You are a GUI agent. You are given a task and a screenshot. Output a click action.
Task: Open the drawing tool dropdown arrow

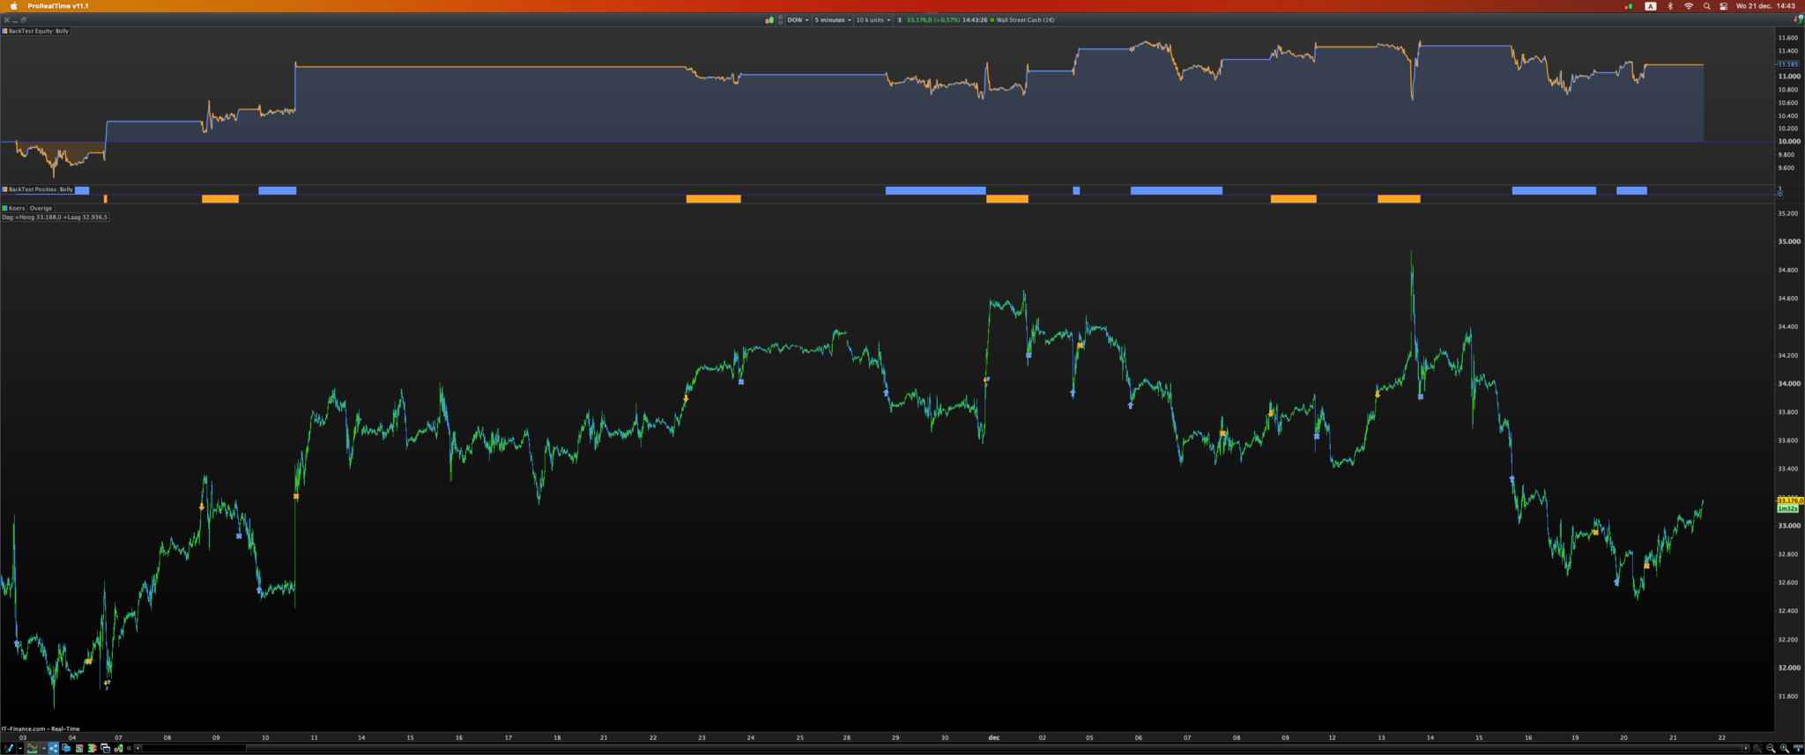(x=20, y=748)
